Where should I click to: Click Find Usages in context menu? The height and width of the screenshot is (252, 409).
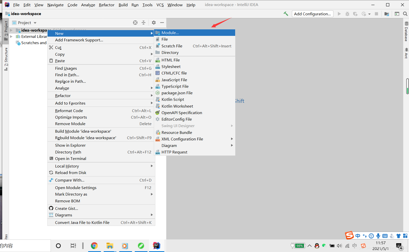coord(101,68)
